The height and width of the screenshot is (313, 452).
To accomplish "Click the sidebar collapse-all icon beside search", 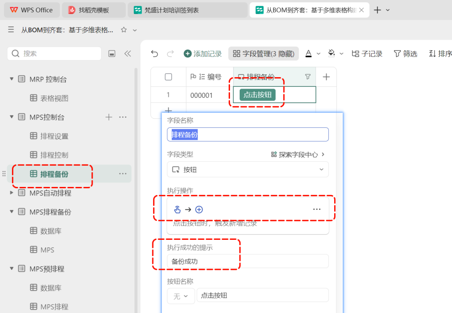I will pyautogui.click(x=112, y=53).
